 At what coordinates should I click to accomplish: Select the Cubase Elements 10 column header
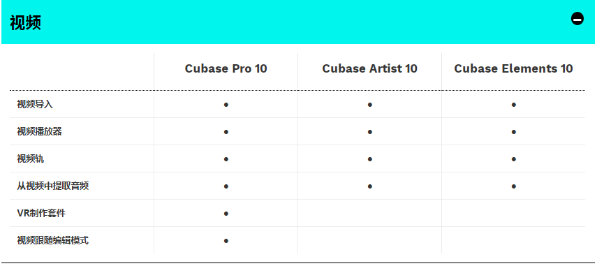(513, 68)
